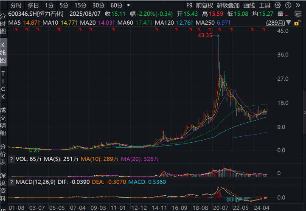Click the MA60 17.47 indicator label
The image size is (306, 211).
click(x=135, y=23)
